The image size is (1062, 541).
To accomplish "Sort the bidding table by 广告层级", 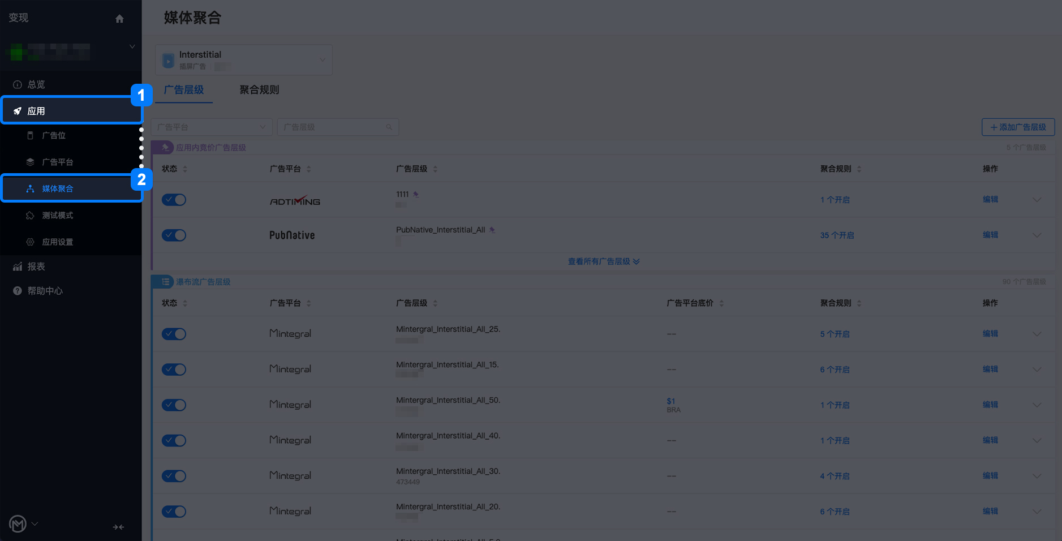I will tap(435, 169).
